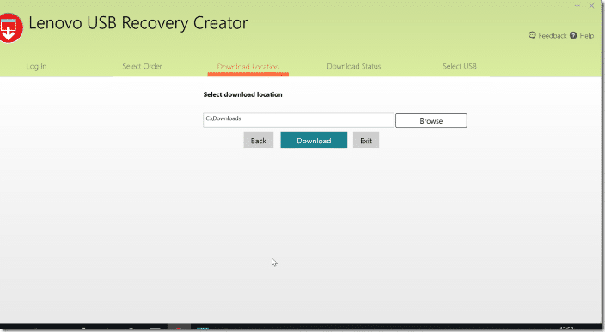
Task: Browse for a download folder
Action: point(431,121)
